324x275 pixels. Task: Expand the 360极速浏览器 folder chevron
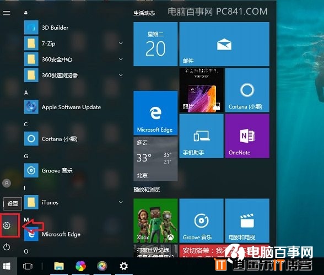coord(121,75)
